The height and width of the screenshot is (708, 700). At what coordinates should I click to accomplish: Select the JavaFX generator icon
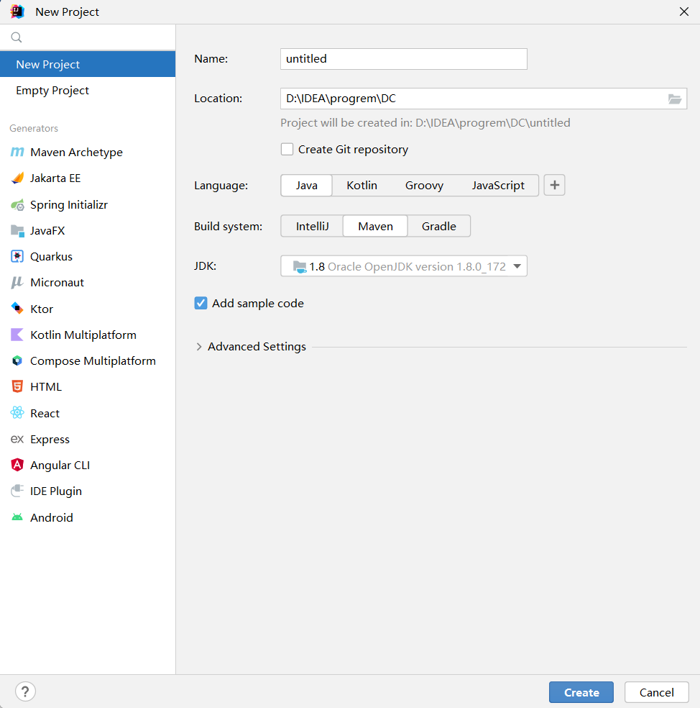[x=17, y=231]
